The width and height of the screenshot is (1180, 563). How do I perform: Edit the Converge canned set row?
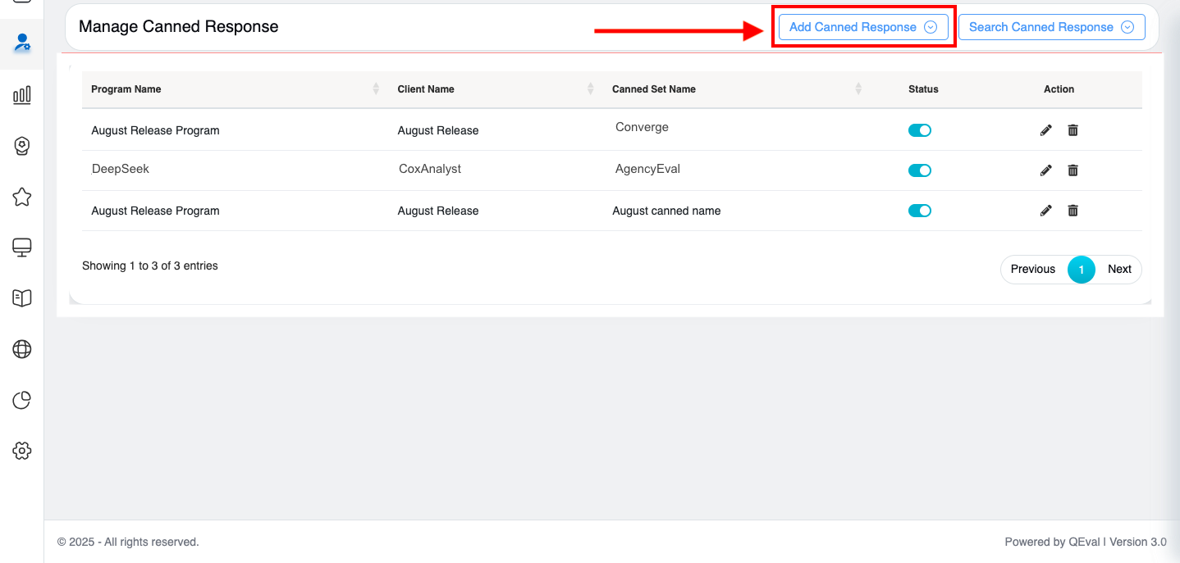[x=1045, y=130]
